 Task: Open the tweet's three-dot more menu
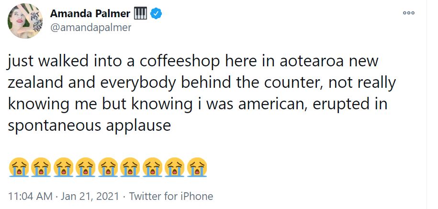pos(408,13)
